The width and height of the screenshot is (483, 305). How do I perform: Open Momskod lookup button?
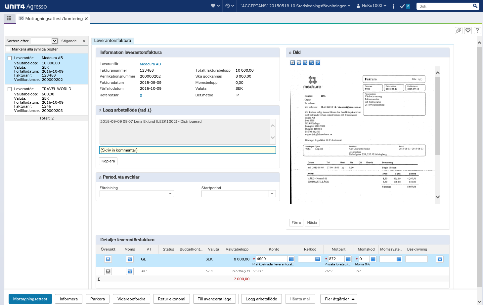click(373, 259)
